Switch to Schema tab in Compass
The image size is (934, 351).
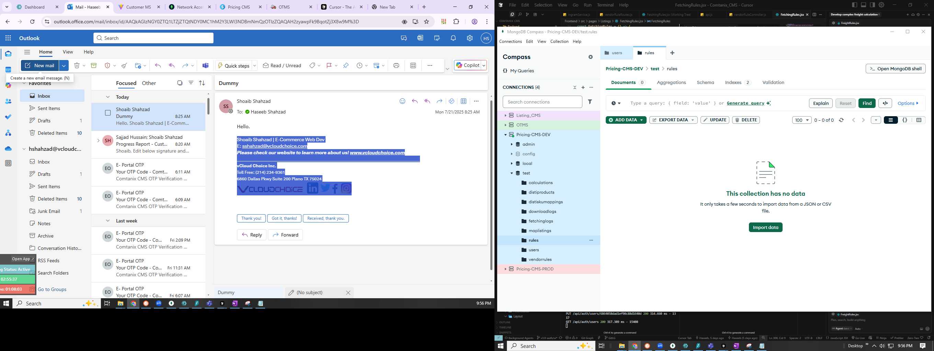[705, 83]
